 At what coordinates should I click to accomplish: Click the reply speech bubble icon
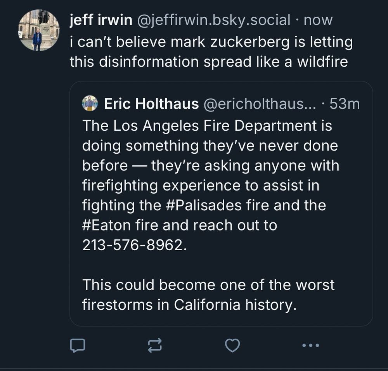pos(77,345)
